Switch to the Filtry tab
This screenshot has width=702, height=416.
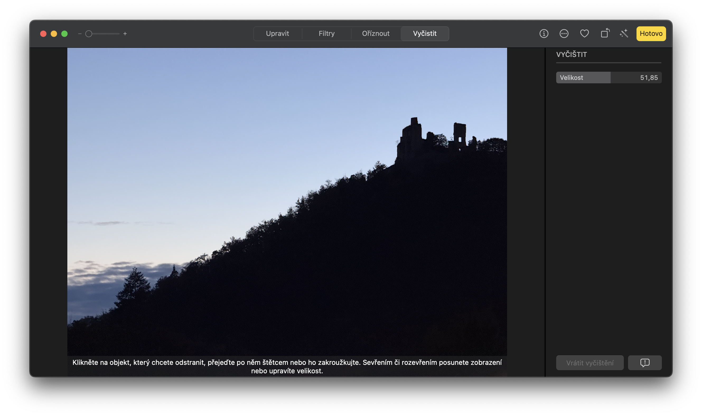click(327, 34)
